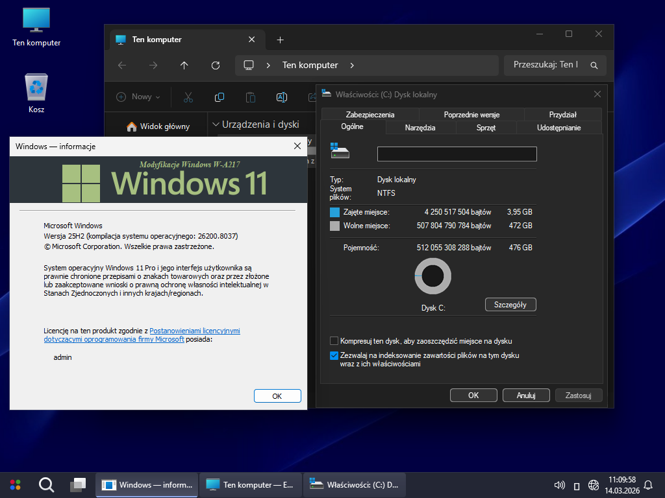Open the taskbar search magnifier
This screenshot has width=665, height=498.
click(x=46, y=484)
